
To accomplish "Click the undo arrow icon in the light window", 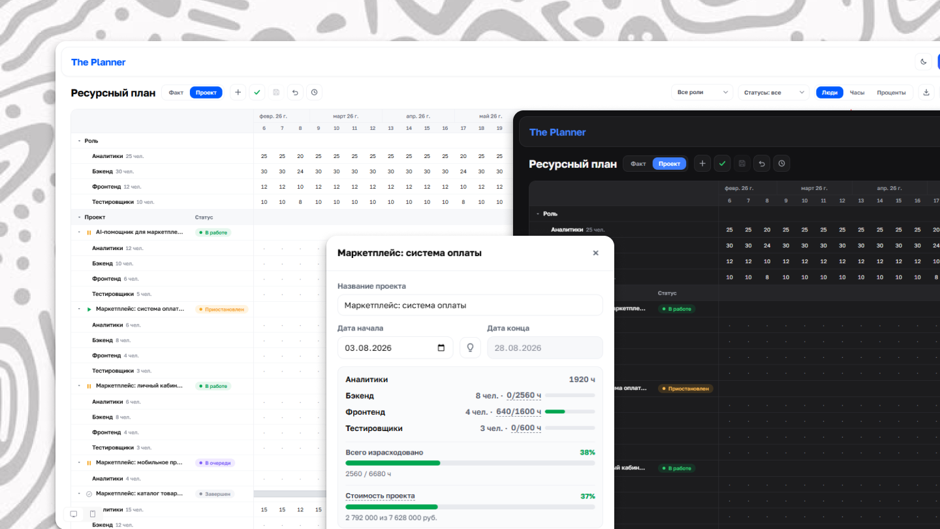I will [x=295, y=93].
